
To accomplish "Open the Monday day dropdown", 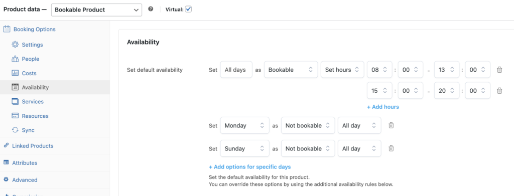I will pos(244,125).
